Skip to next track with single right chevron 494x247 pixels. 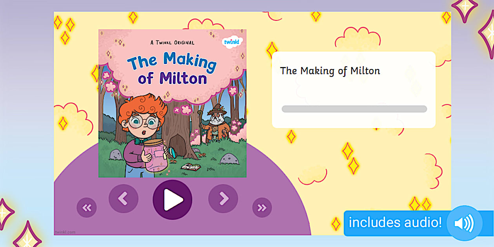223,199
